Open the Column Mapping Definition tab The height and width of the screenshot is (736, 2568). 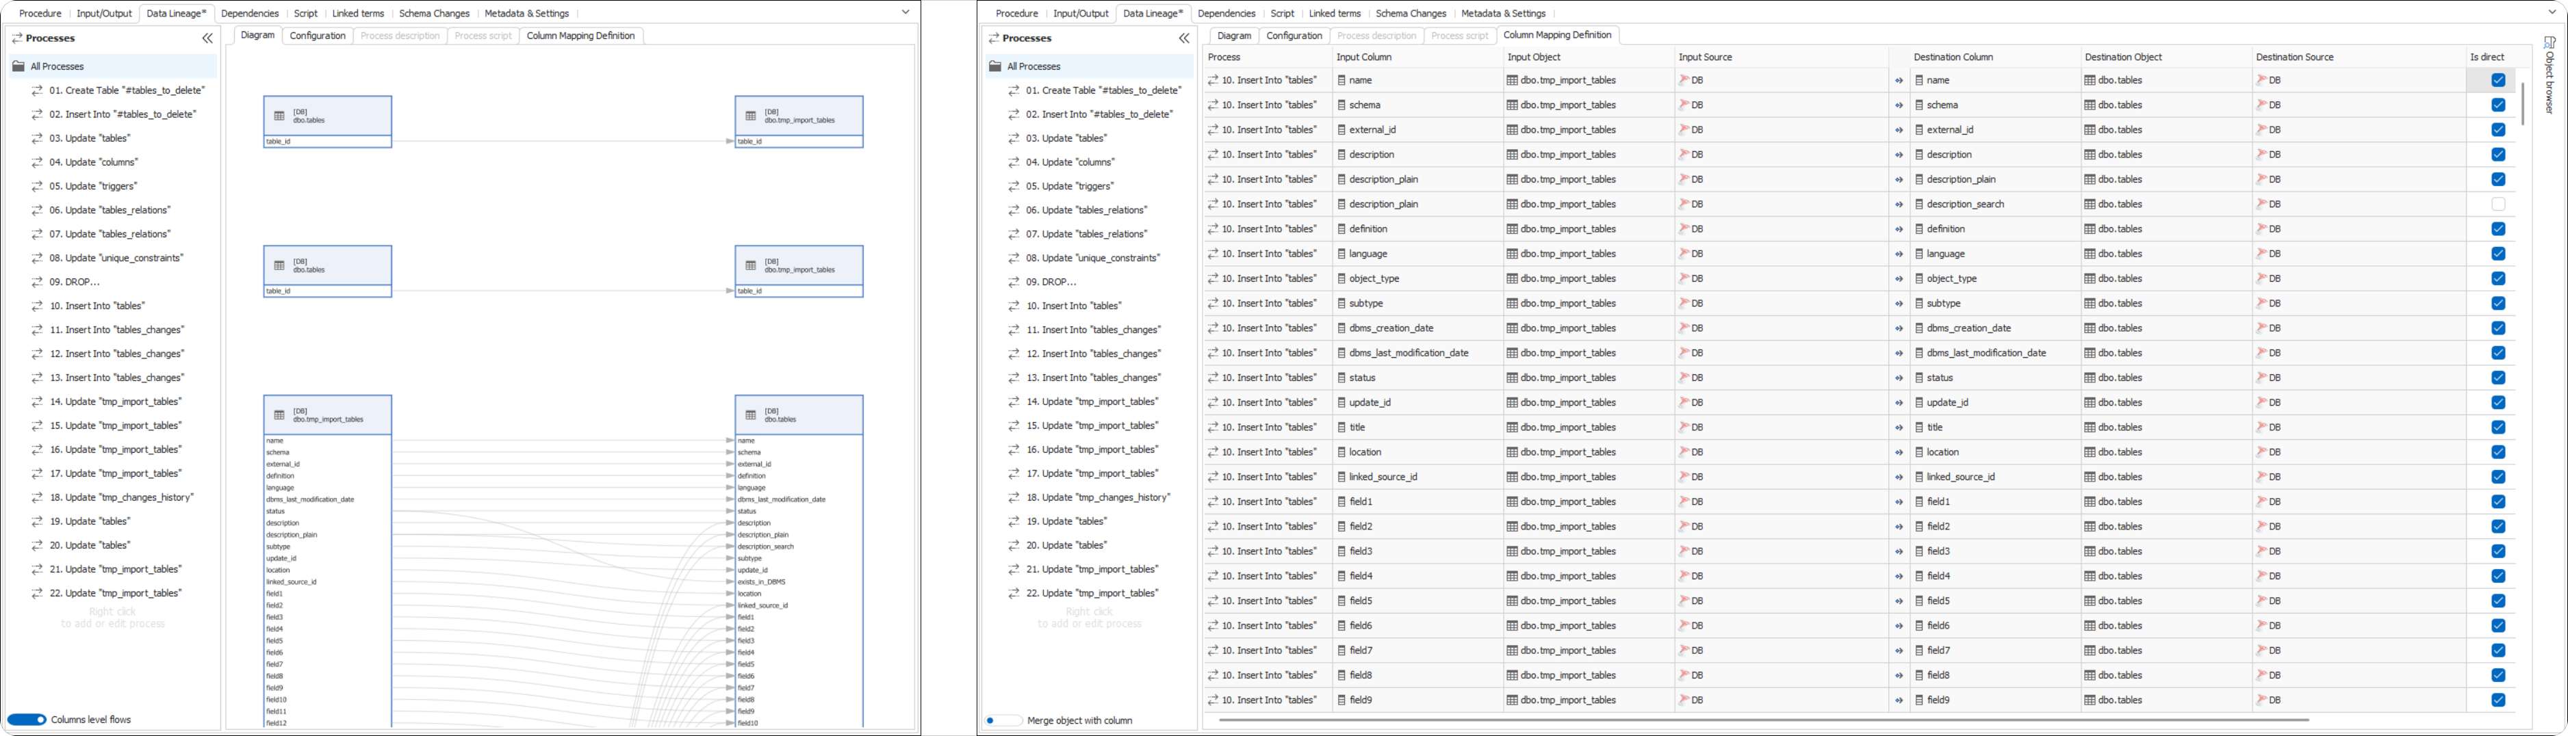tap(1558, 35)
